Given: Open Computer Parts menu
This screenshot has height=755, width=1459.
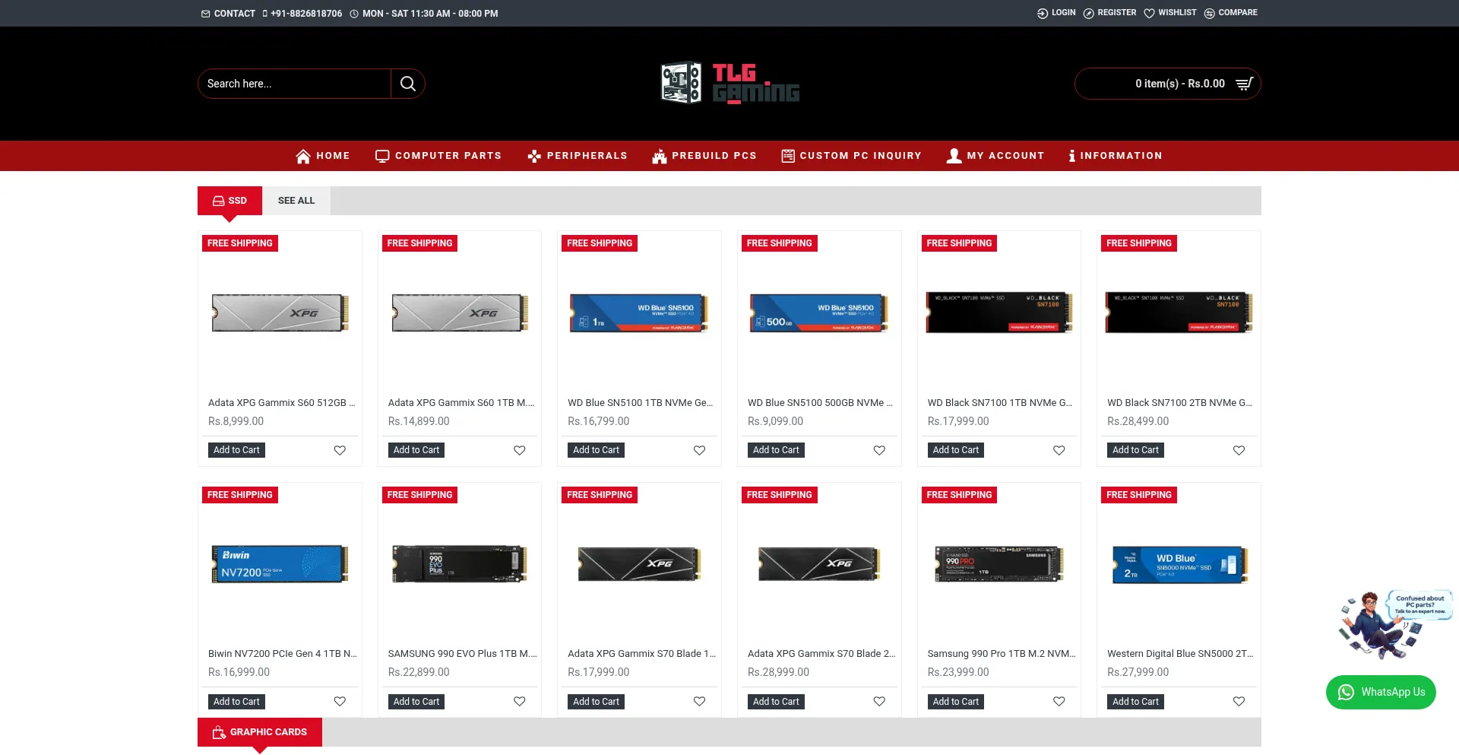Looking at the screenshot, I should coord(438,156).
